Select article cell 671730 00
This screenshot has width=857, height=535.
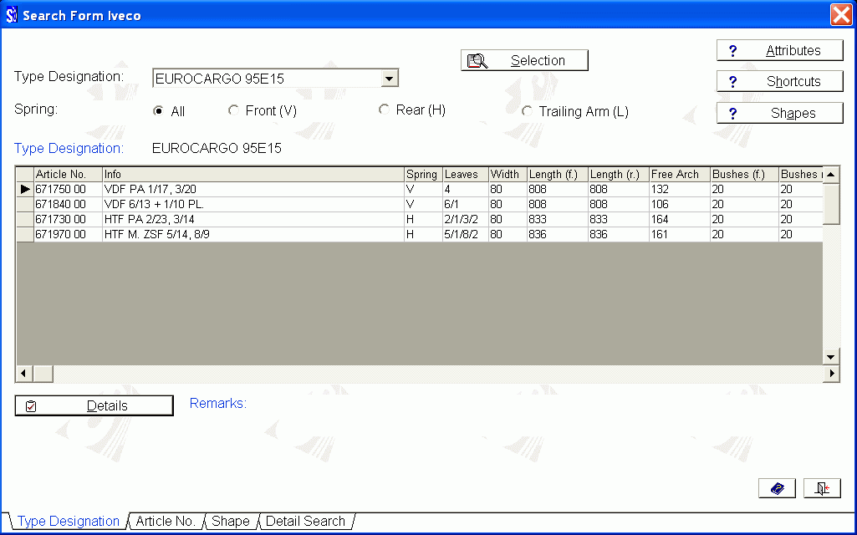[x=68, y=219]
